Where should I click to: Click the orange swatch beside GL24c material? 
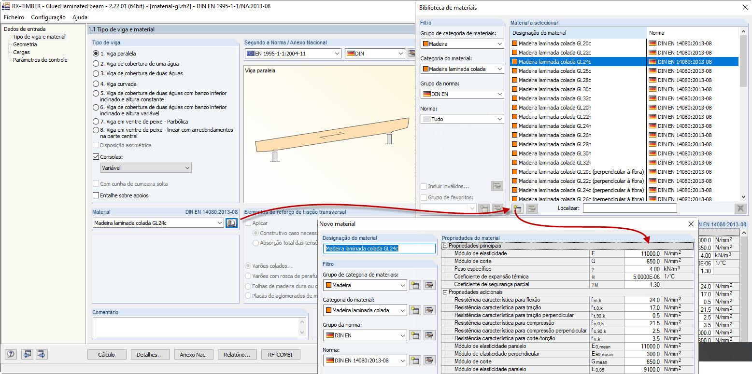514,61
